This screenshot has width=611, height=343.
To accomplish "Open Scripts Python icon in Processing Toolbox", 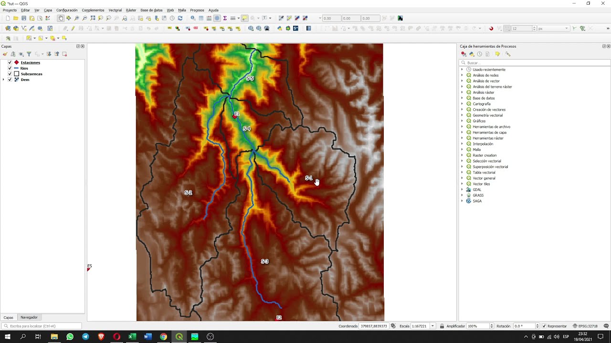I will point(472,54).
